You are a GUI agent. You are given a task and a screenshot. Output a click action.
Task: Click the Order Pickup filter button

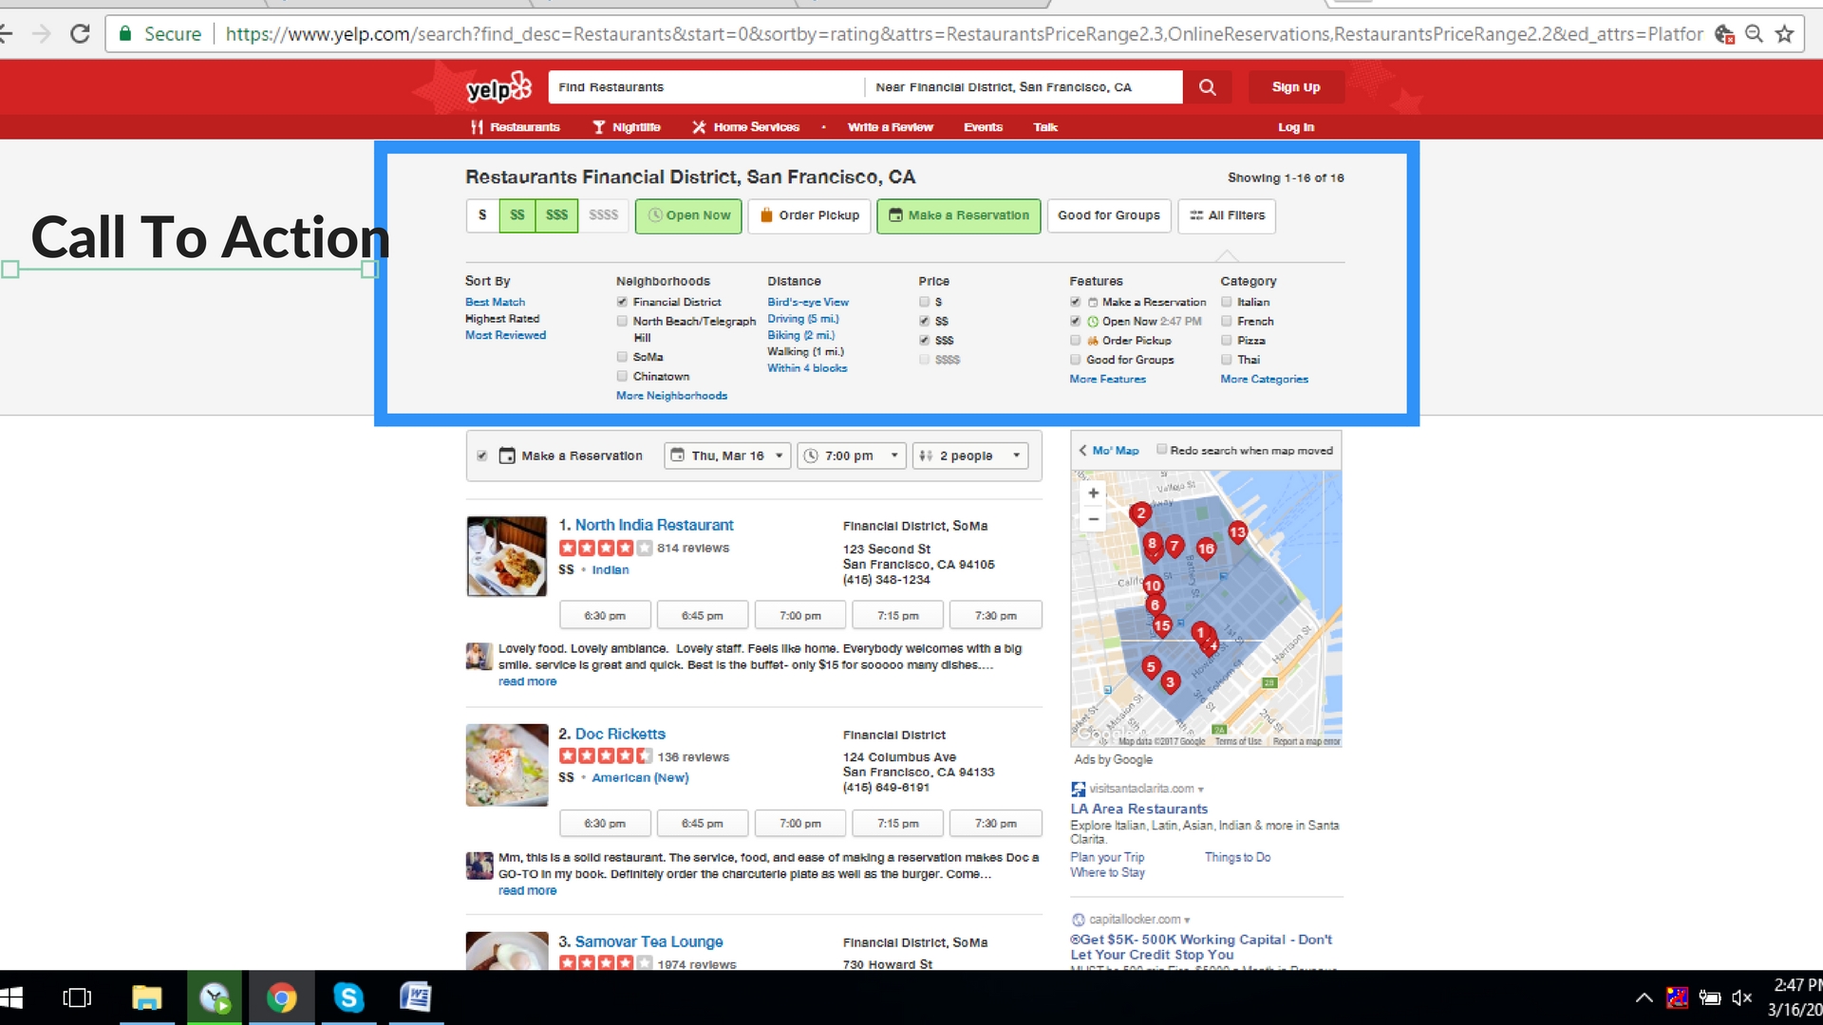click(810, 215)
